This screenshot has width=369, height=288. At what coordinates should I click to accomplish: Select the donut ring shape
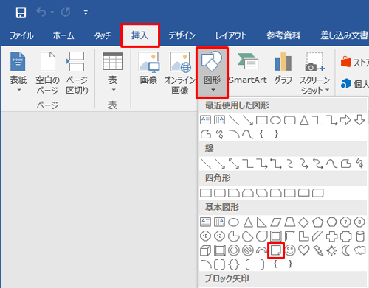234,250
